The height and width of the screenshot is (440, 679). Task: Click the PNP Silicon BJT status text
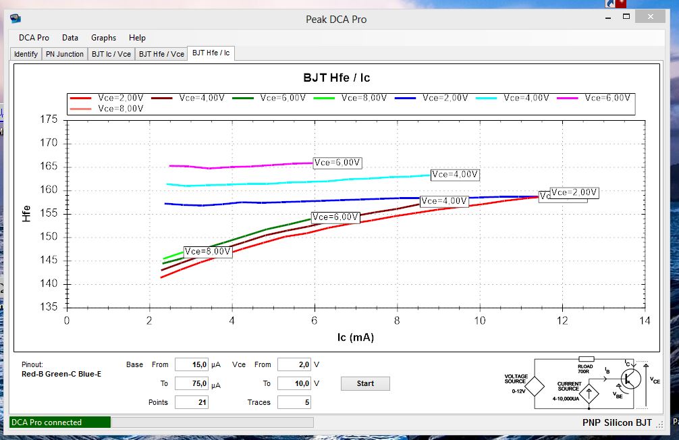click(617, 422)
